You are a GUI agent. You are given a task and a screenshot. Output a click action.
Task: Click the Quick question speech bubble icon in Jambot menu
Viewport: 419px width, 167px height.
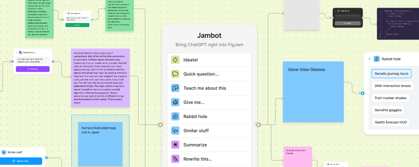pyautogui.click(x=175, y=74)
